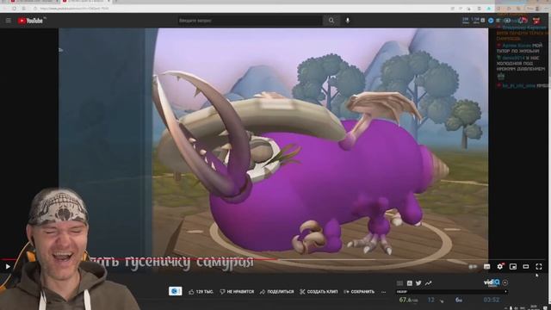
Task: Enable miniplayer mode
Action: tap(513, 267)
